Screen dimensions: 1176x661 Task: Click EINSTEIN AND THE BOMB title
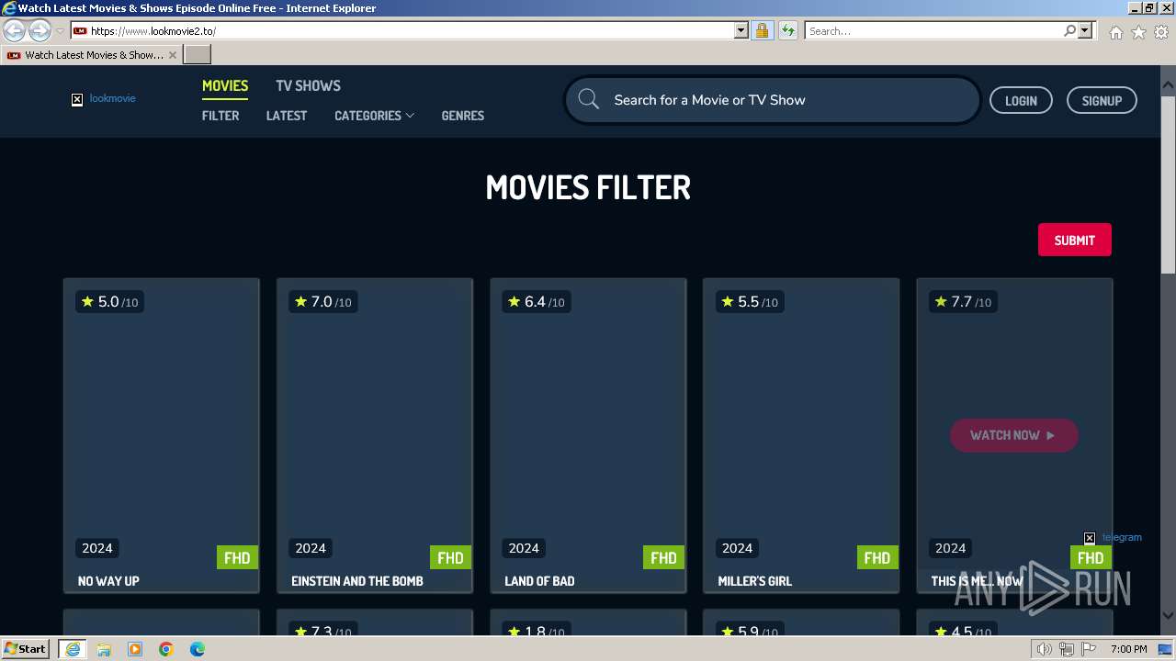tap(357, 581)
